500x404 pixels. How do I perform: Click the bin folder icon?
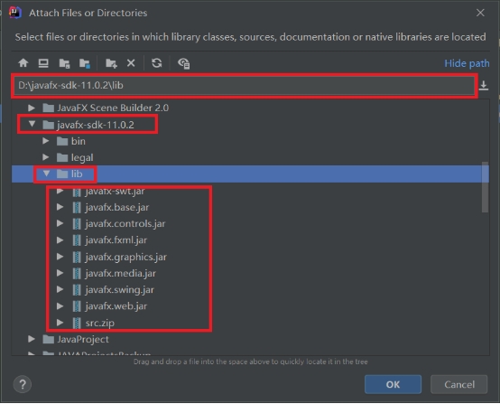62,141
